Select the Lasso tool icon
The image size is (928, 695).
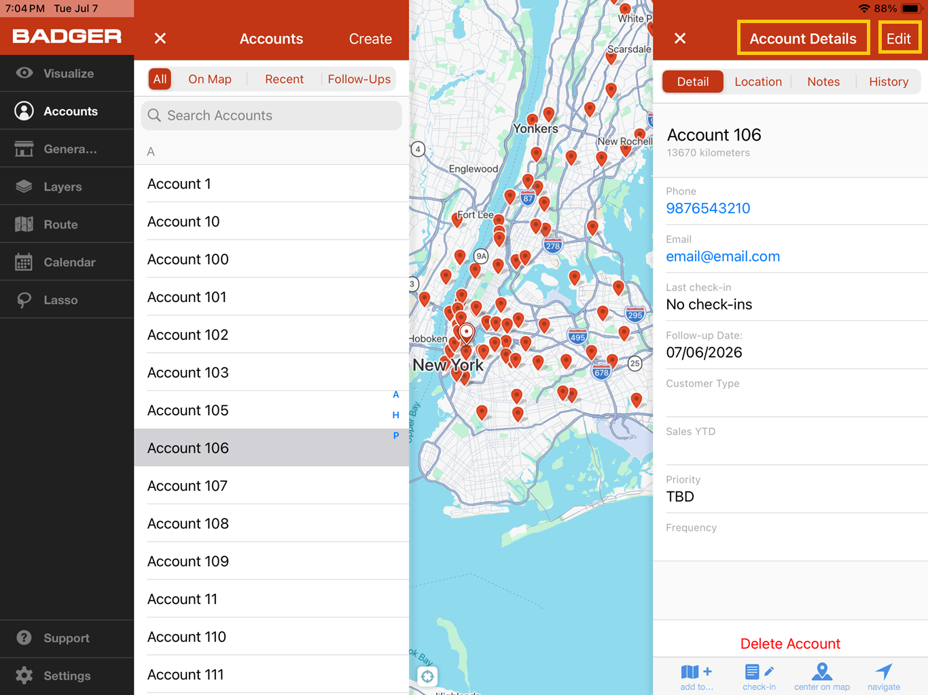point(24,299)
